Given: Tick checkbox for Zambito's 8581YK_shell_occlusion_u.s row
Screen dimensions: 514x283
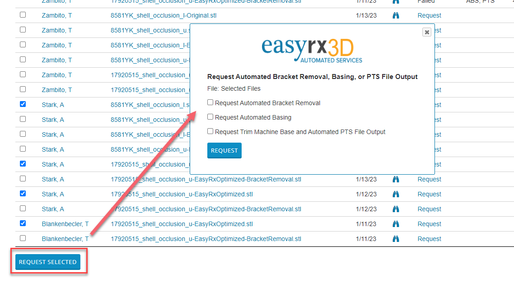Looking at the screenshot, I should coord(23,29).
